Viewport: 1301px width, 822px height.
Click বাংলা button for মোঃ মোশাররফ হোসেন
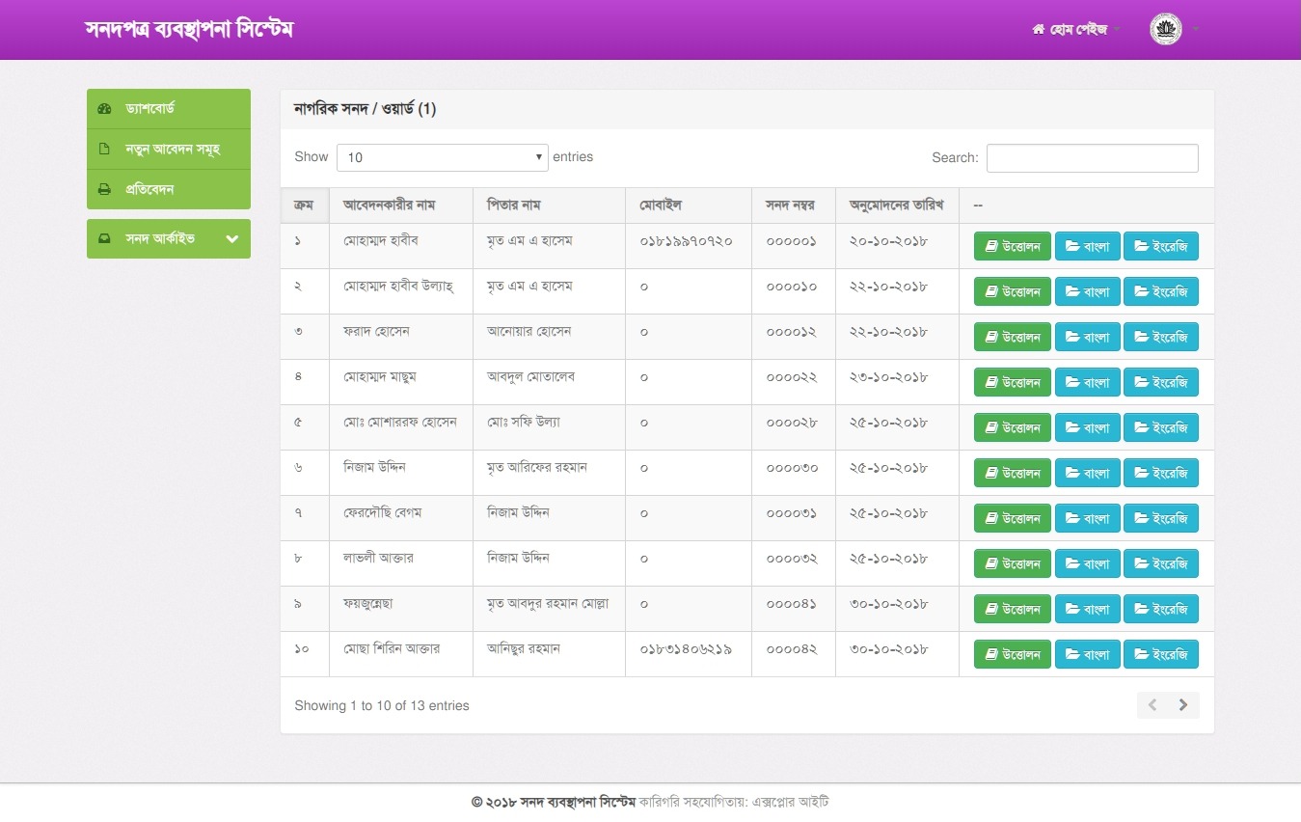[x=1088, y=427]
